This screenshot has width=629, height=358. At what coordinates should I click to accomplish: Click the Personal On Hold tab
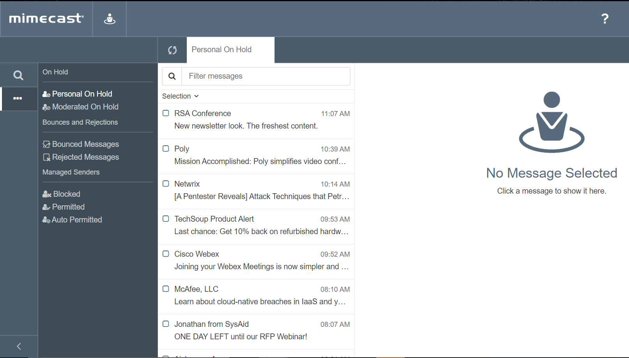click(x=221, y=49)
